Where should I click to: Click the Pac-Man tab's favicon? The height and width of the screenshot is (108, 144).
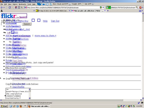coord(37,11)
